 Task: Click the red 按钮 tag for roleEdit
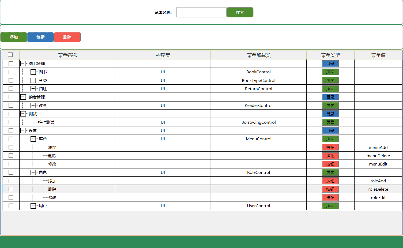tap(330, 197)
